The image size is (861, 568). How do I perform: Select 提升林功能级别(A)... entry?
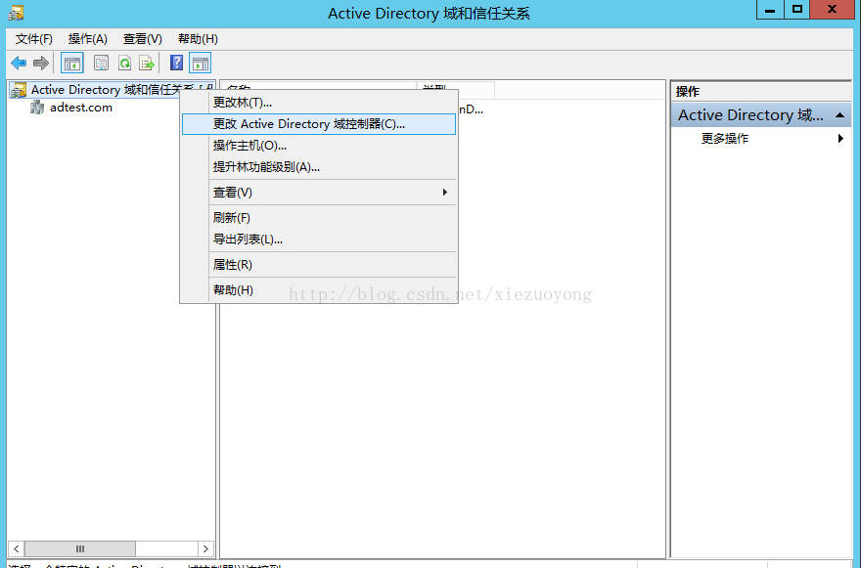point(319,167)
